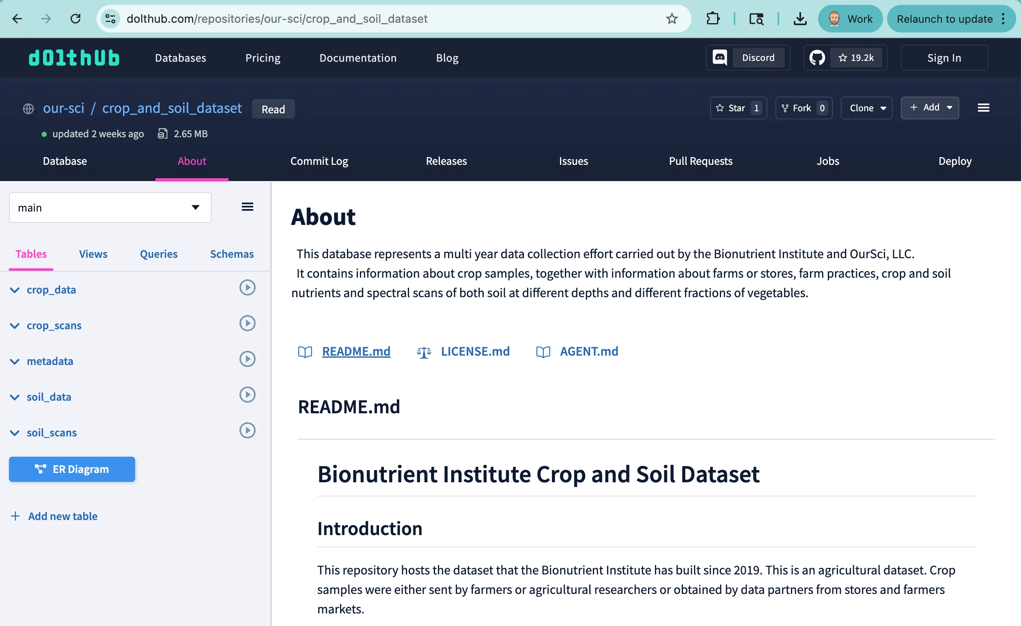Click Add new table link
1021x626 pixels.
(62, 516)
